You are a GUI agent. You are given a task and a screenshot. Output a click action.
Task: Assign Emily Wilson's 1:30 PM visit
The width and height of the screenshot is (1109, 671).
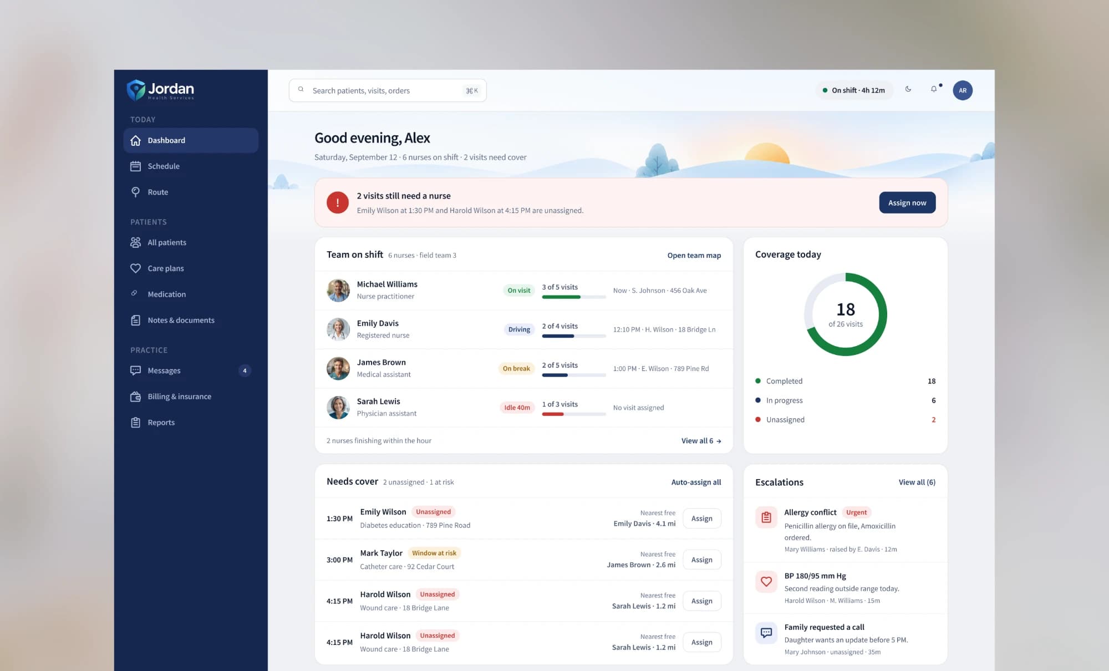701,518
